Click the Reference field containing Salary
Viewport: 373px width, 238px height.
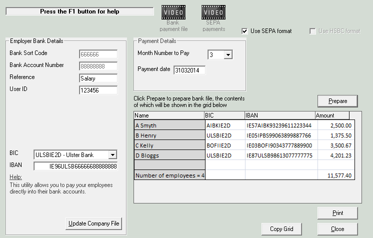98,78
